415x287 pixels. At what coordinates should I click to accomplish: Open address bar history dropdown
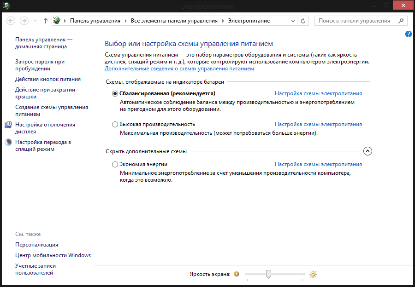293,21
